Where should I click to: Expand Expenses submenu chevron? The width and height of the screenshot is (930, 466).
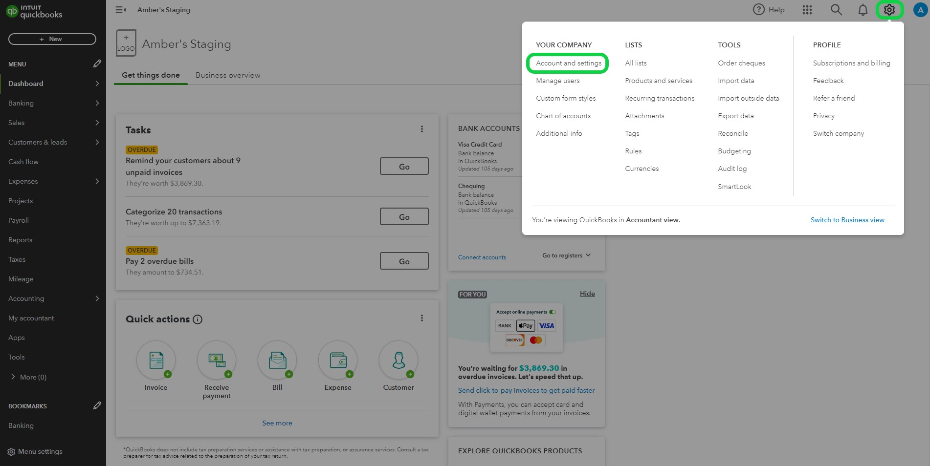(x=97, y=181)
